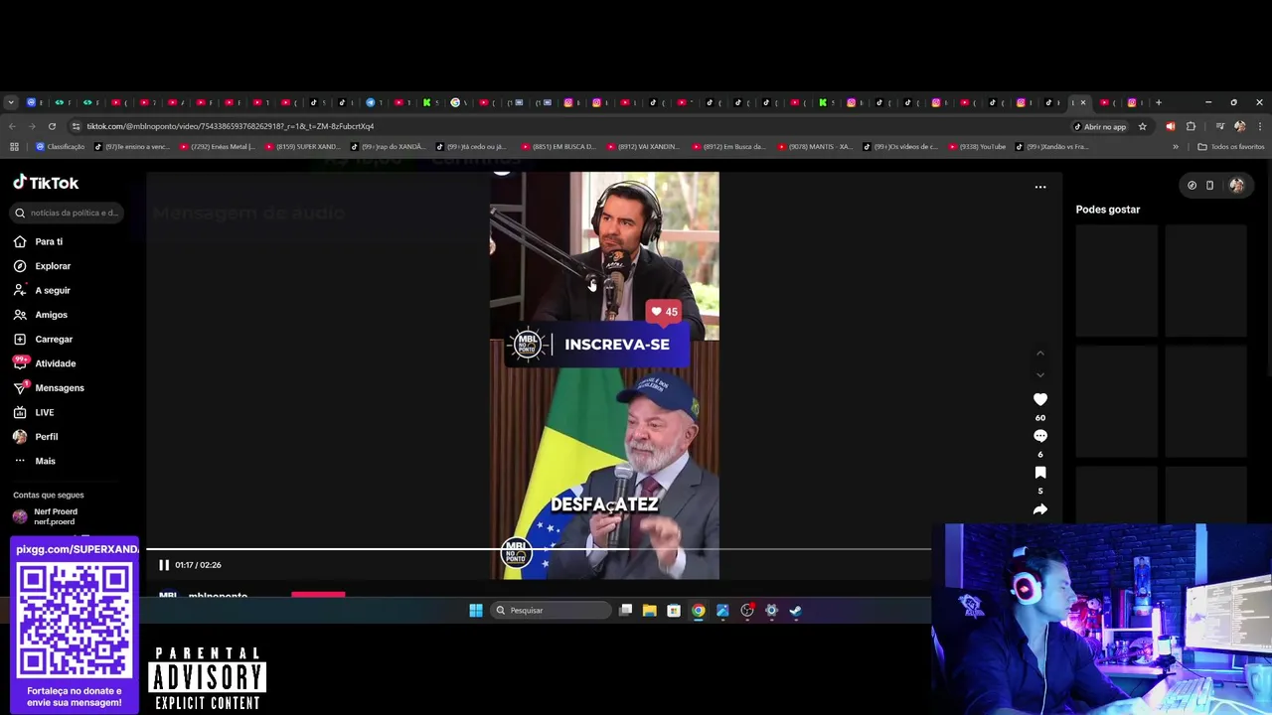Reload the page
The width and height of the screenshot is (1272, 715).
[52, 127]
